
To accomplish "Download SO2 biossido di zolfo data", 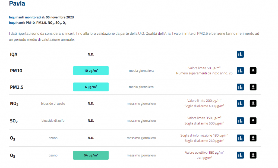I will coord(253,121).
